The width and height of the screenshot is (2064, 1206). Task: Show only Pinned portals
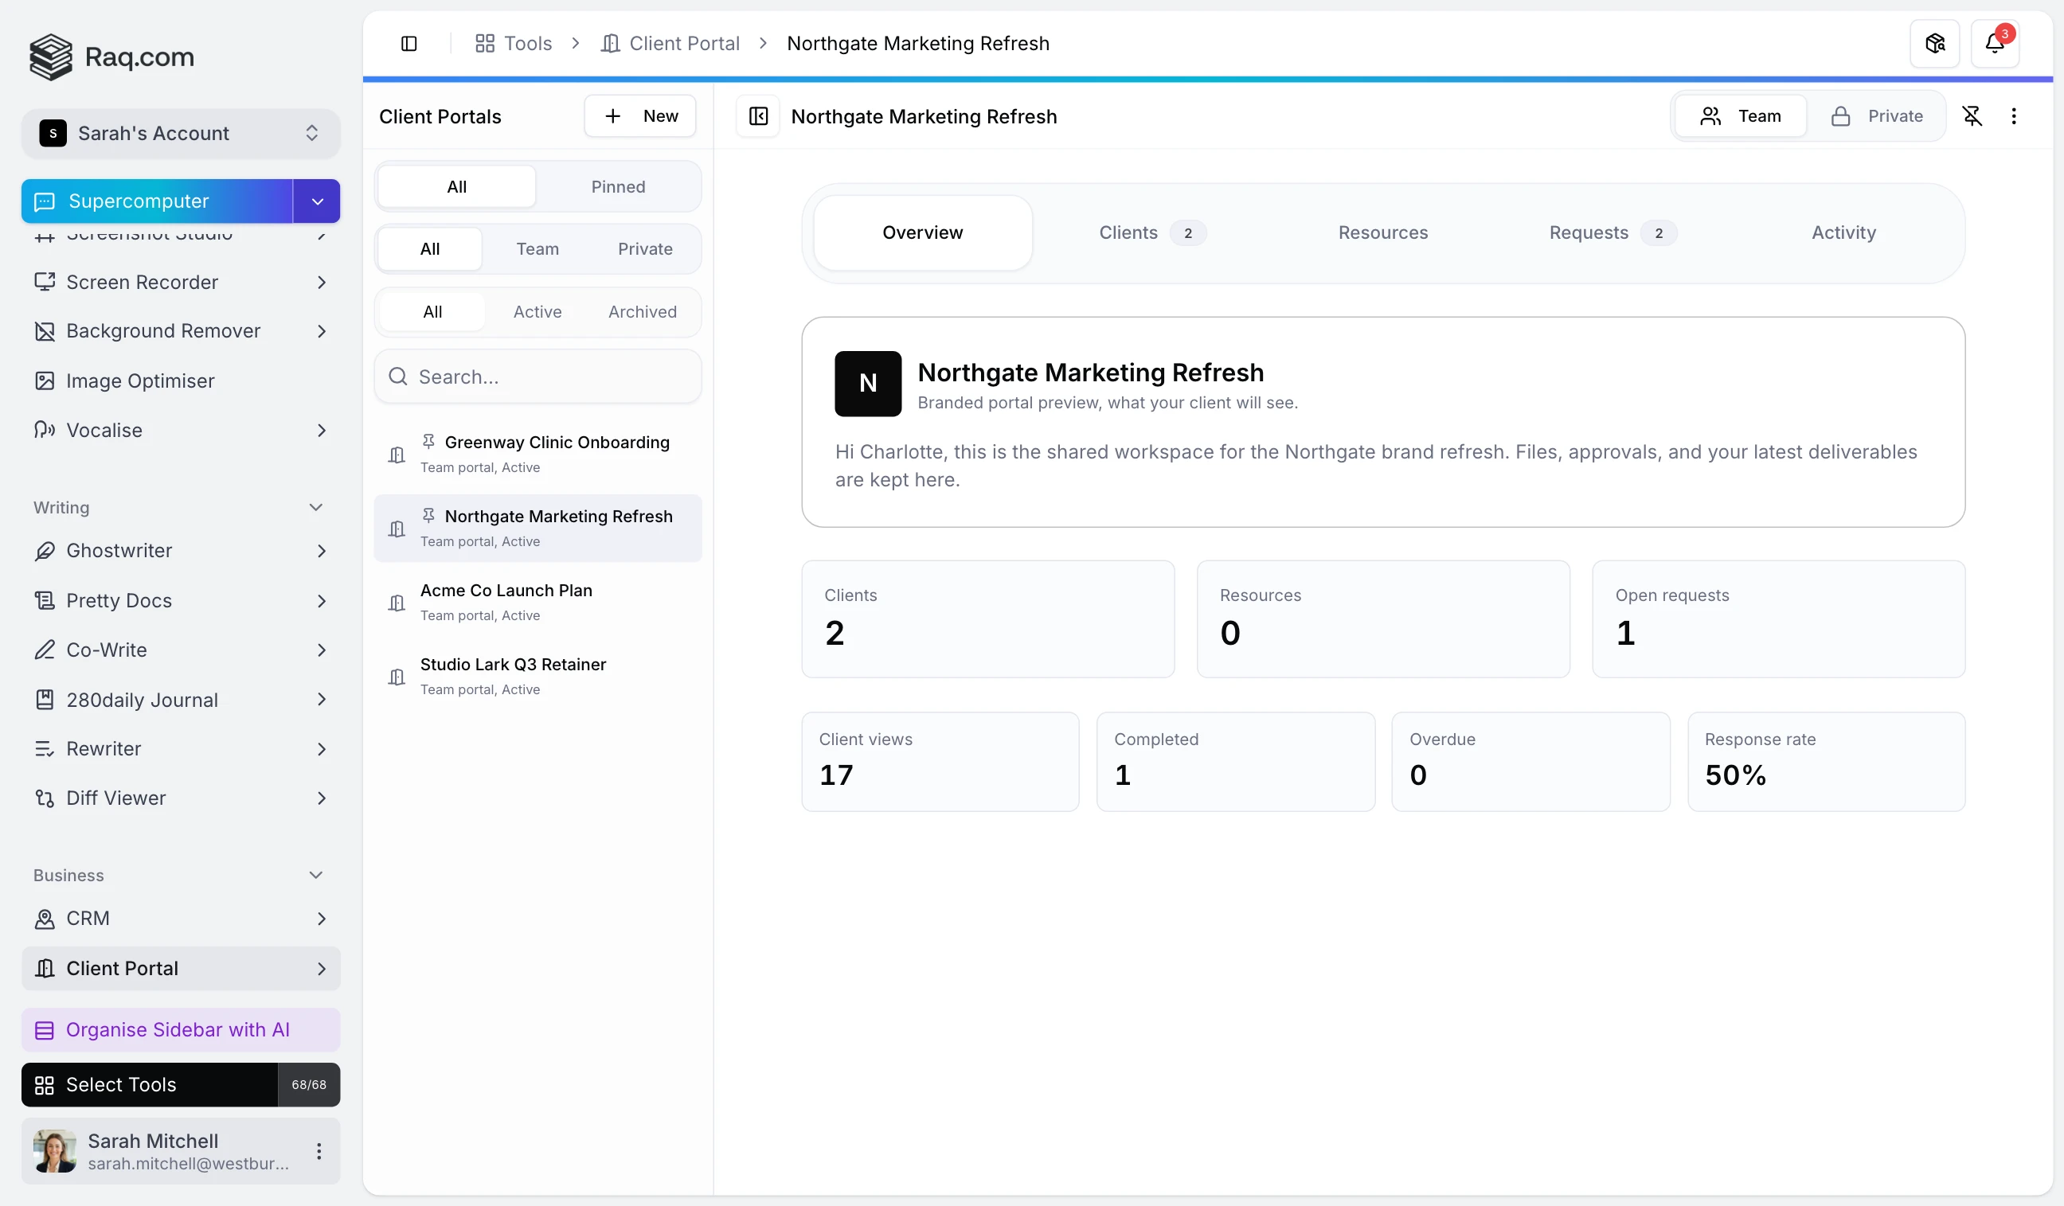coord(618,187)
